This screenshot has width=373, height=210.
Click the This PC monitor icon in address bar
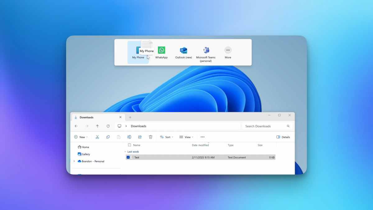point(119,126)
